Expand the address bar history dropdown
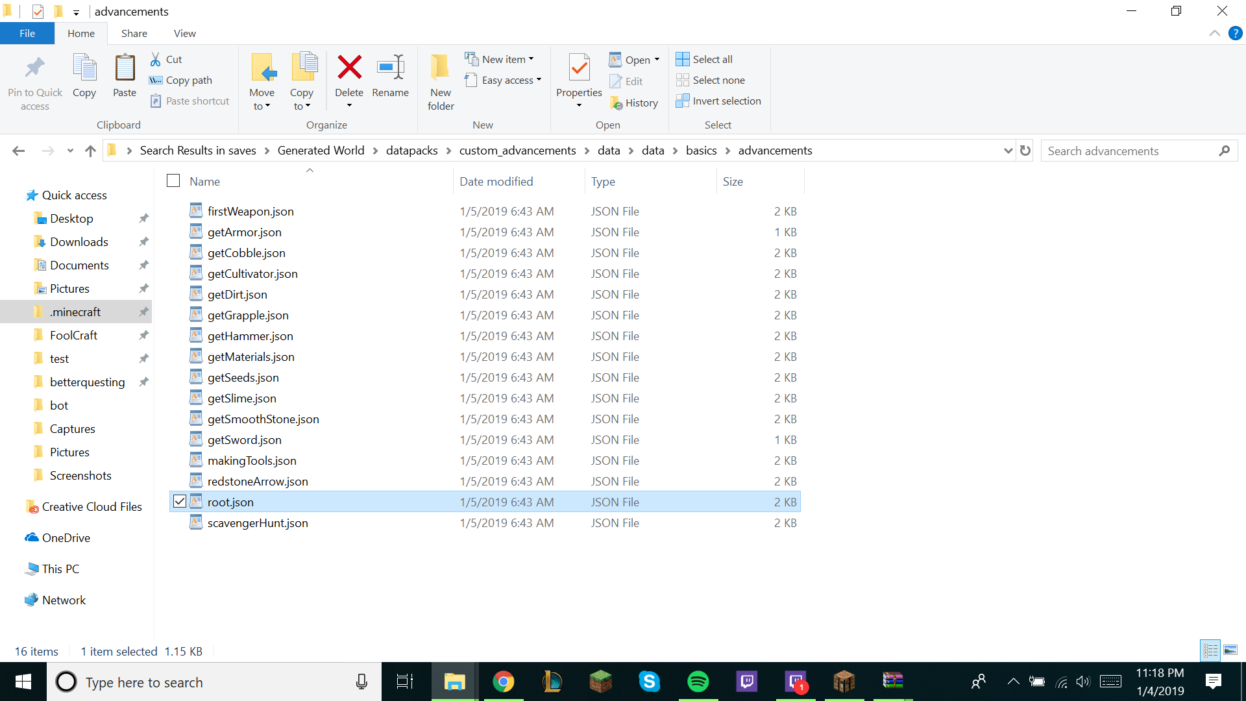 coord(1008,151)
